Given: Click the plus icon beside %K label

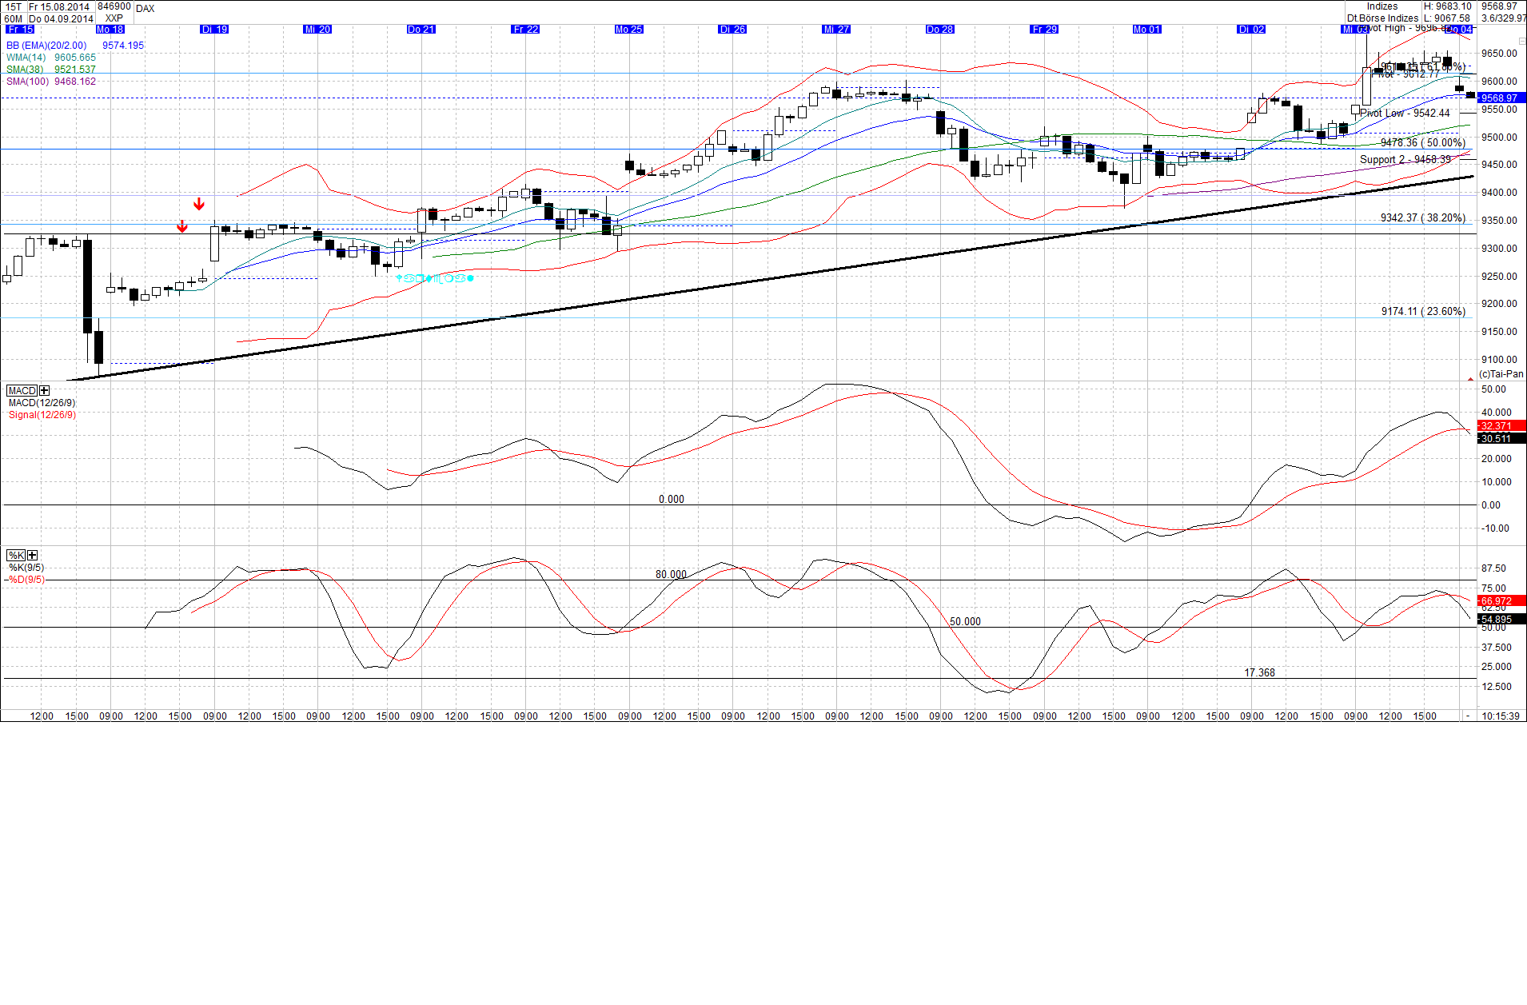Looking at the screenshot, I should 33,555.
